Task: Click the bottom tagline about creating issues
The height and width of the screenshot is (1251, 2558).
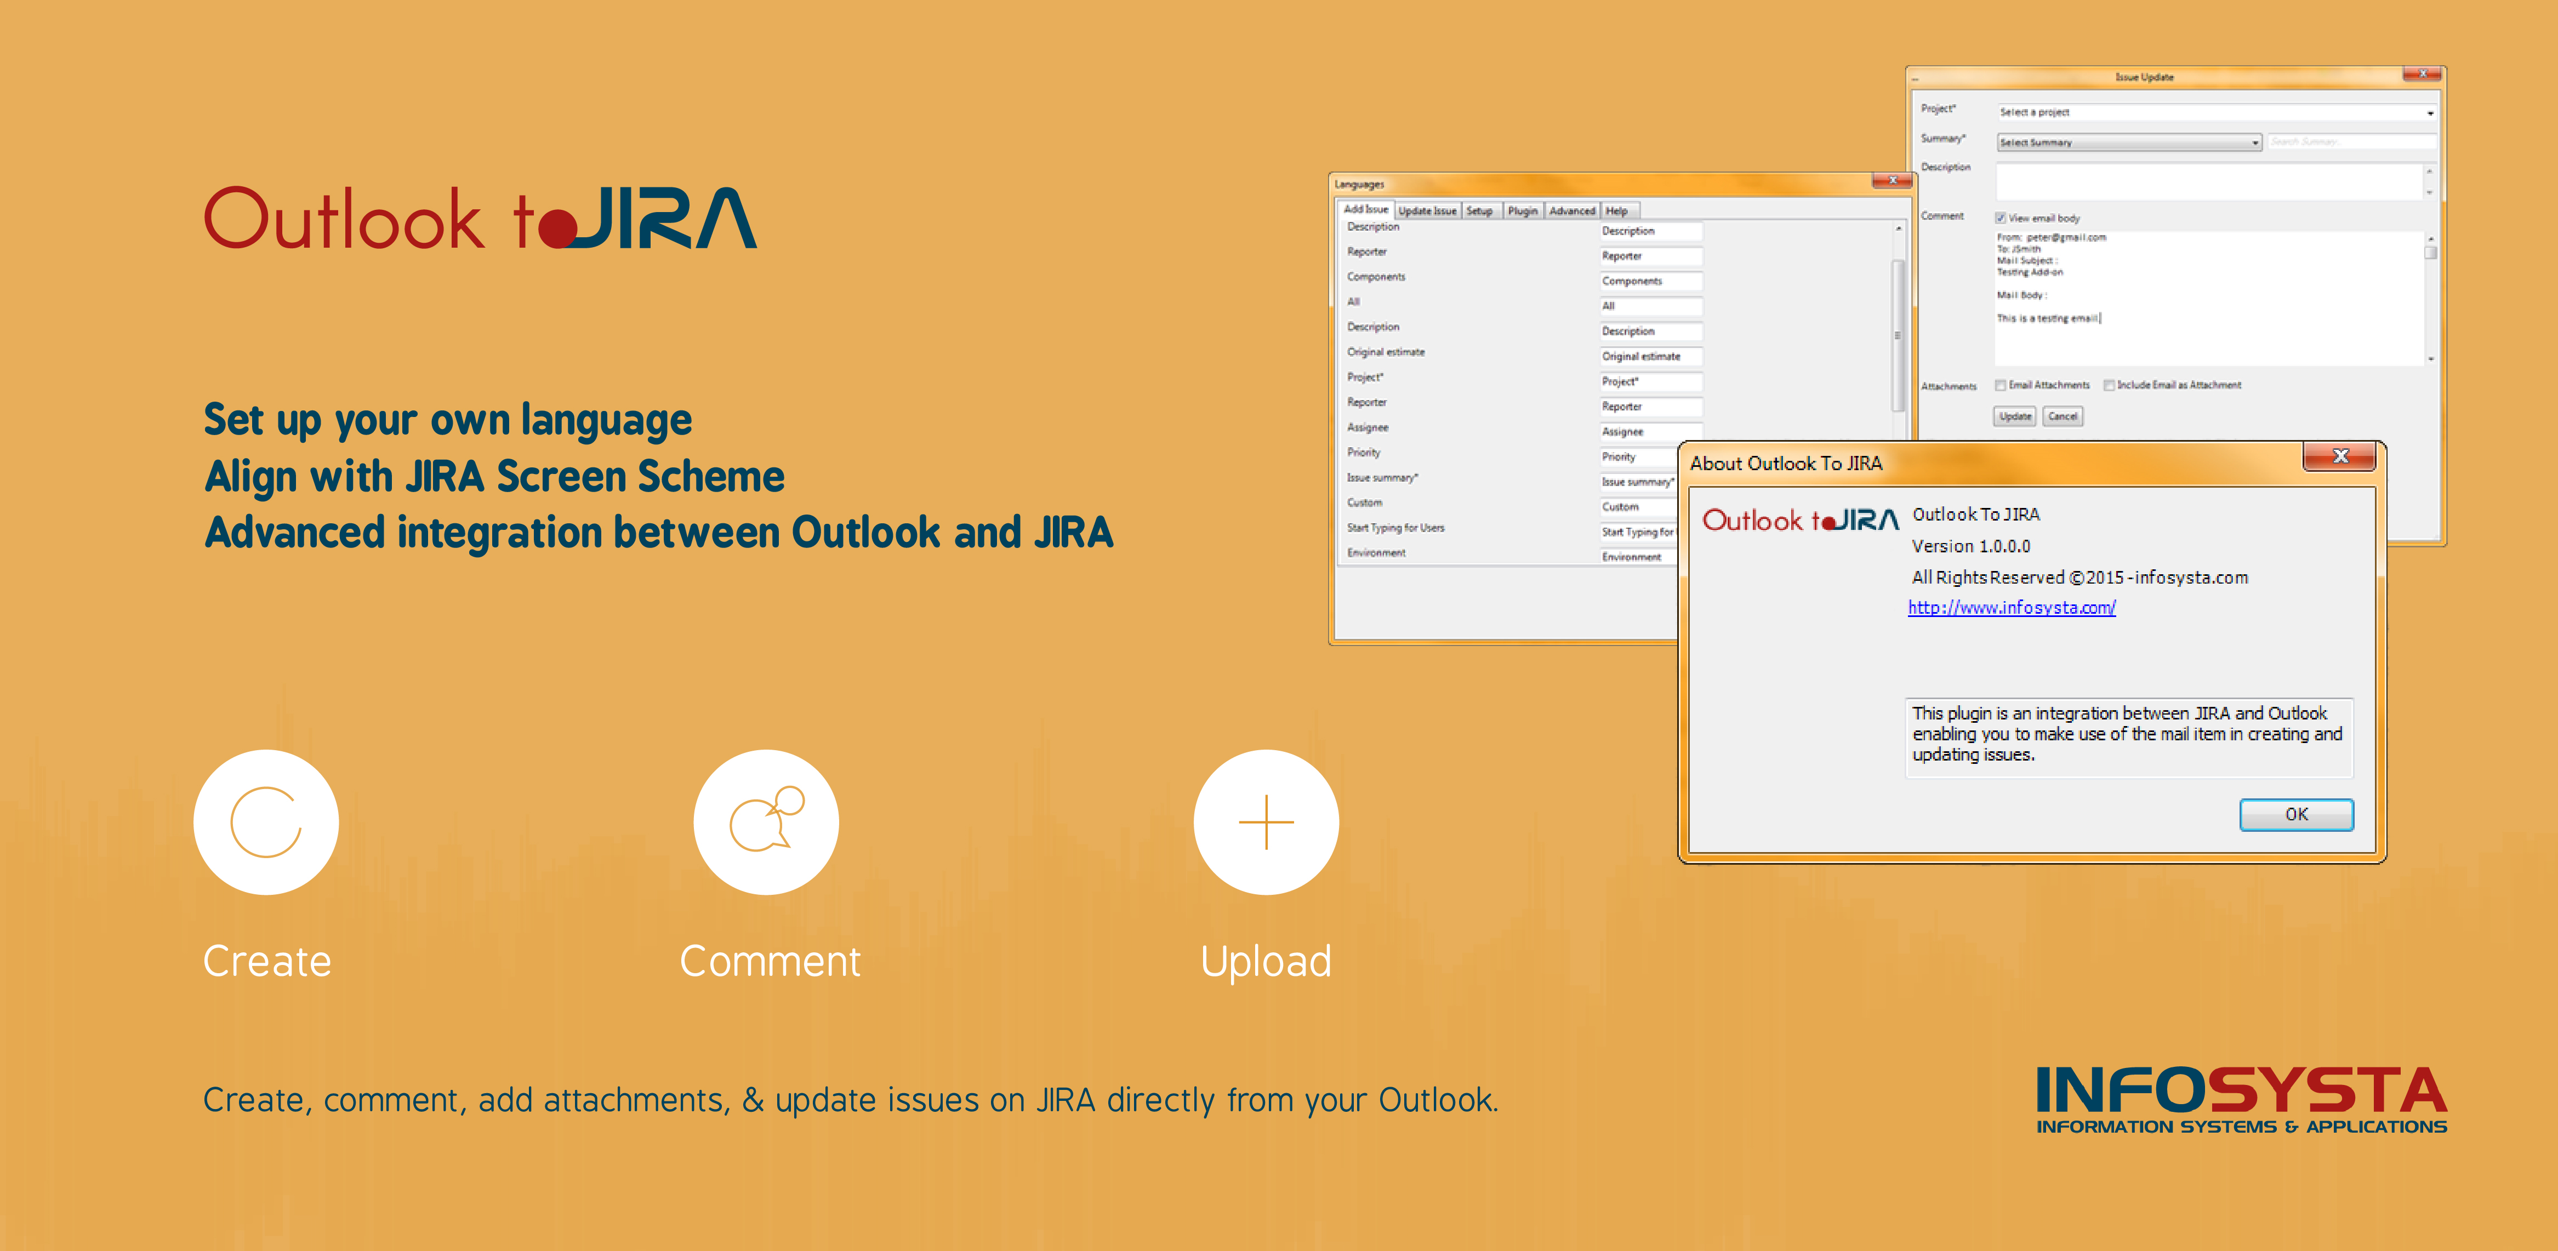Action: pyautogui.click(x=850, y=1100)
